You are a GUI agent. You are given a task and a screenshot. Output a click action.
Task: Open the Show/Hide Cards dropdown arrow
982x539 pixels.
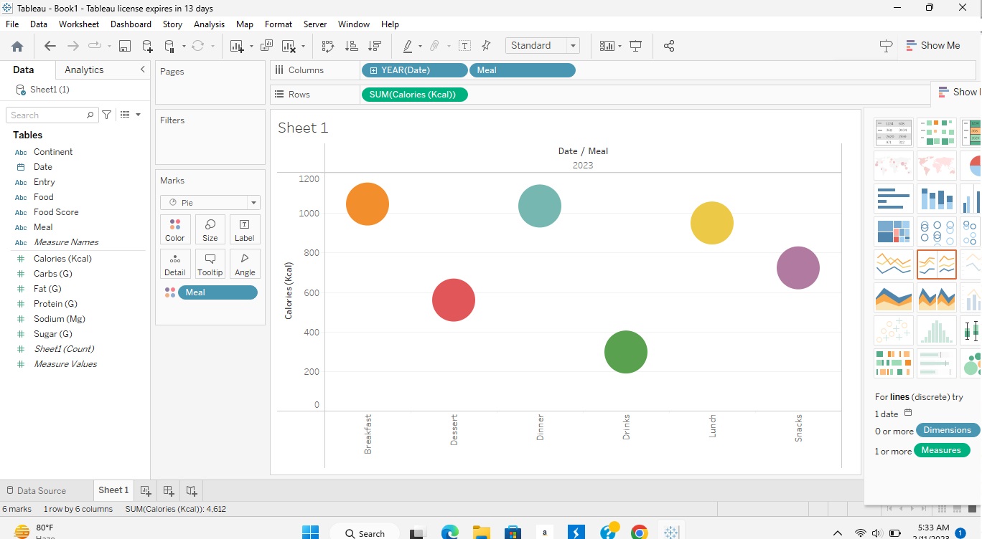pyautogui.click(x=619, y=47)
